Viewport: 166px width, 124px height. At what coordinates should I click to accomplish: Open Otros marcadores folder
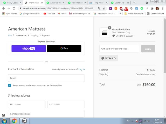tap(134, 13)
